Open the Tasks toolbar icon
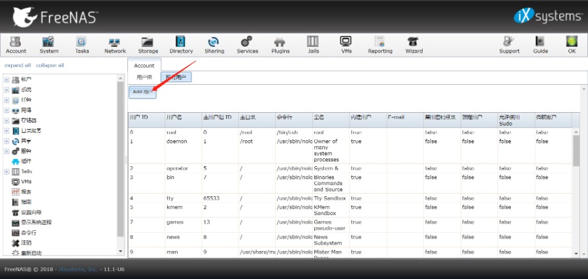 82,45
